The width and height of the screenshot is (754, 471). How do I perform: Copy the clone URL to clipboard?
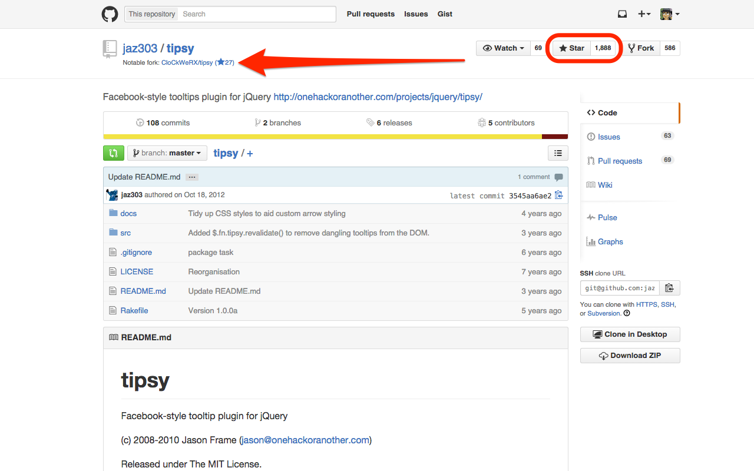(669, 288)
